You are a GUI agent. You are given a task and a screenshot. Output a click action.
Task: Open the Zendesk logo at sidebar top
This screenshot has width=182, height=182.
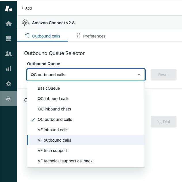coord(9,9)
